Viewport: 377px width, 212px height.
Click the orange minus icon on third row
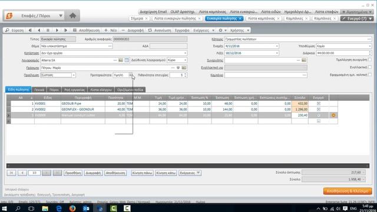333,115
